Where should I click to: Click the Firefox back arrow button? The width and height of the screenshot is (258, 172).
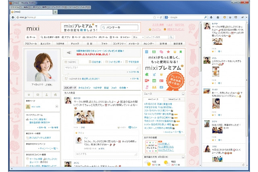13,17
